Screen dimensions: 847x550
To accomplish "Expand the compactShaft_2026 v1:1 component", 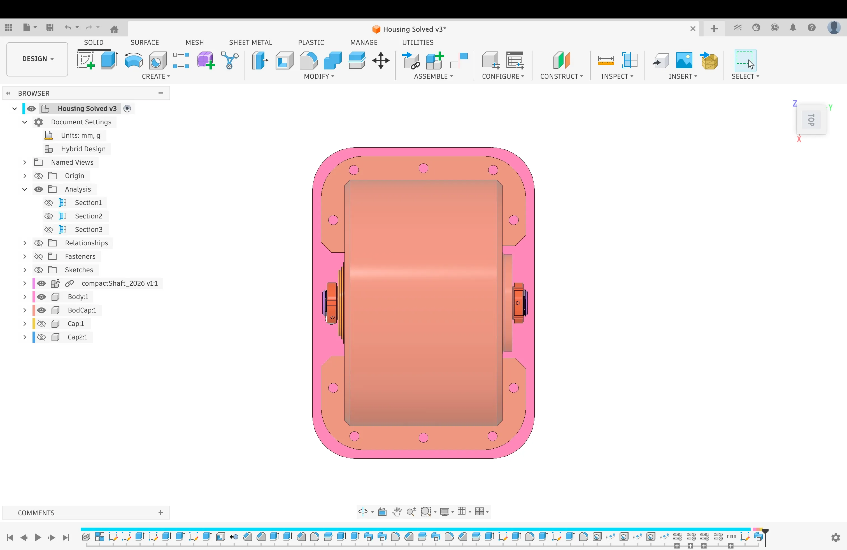I will tap(25, 283).
